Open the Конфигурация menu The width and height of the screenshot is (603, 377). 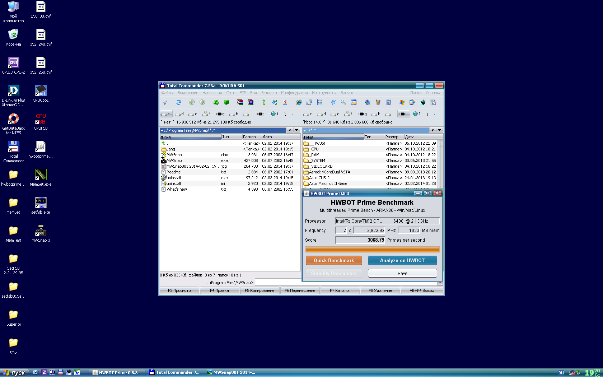point(294,93)
